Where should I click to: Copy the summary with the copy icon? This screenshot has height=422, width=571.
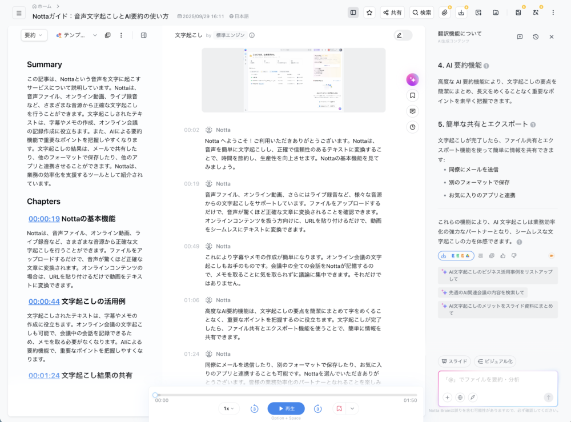coord(107,35)
